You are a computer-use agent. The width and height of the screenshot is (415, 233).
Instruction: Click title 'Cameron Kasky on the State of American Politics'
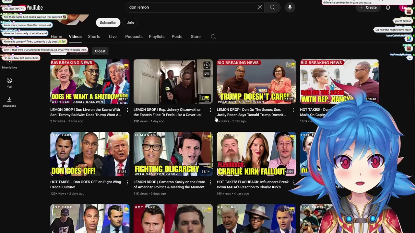pyautogui.click(x=169, y=184)
